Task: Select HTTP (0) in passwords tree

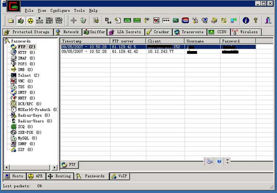Action: (x=27, y=53)
